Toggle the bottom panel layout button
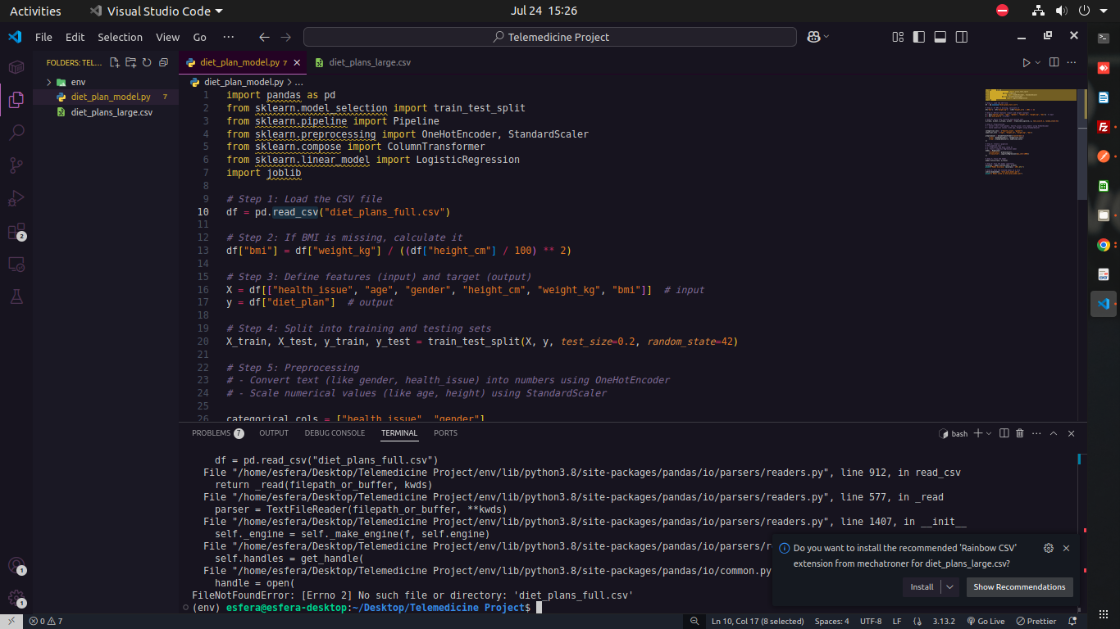Screen dimensions: 1120x629 click(940, 37)
